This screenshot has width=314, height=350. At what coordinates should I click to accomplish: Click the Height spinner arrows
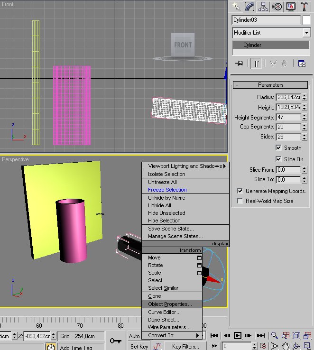point(305,107)
